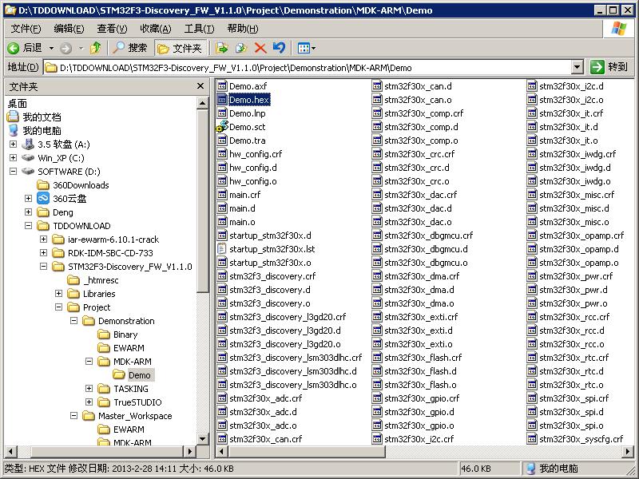
Task: Click the stm32f30x_i2c.d file icon
Action: [532, 86]
